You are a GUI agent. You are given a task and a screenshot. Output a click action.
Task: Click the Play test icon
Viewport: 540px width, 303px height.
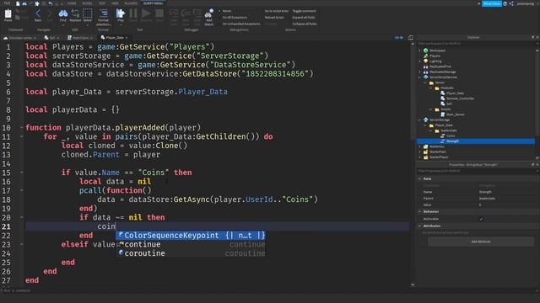[x=121, y=14]
